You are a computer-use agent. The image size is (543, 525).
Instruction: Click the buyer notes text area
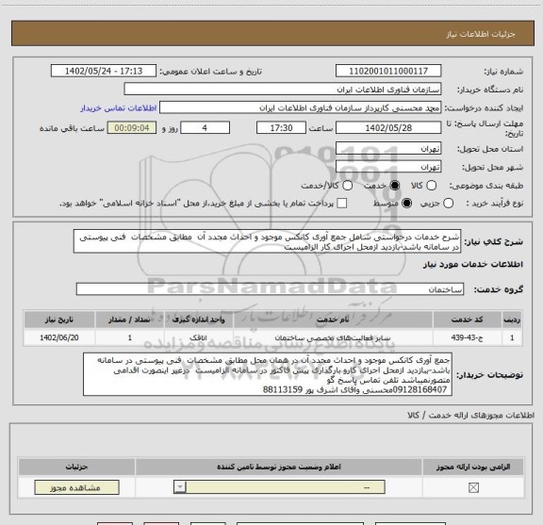(268, 374)
